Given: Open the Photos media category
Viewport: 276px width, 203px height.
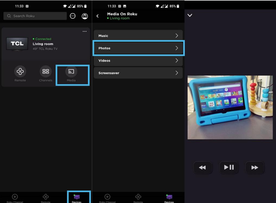Looking at the screenshot, I should (x=138, y=48).
